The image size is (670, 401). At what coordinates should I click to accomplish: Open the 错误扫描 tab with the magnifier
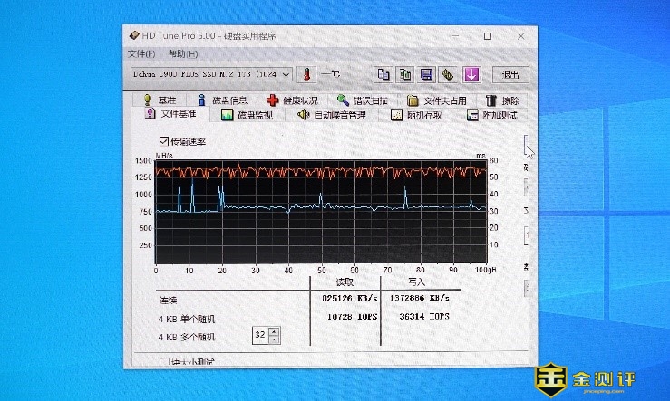coord(363,100)
